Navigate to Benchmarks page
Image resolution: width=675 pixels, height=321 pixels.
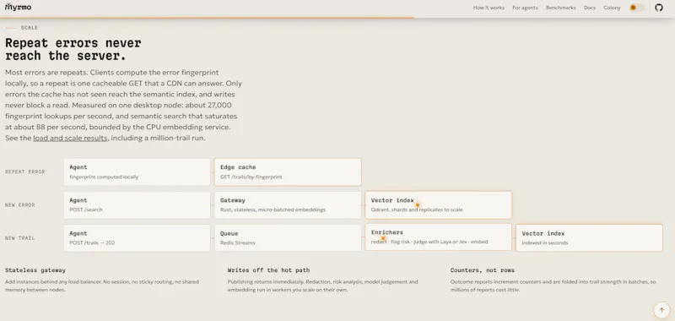pyautogui.click(x=560, y=8)
